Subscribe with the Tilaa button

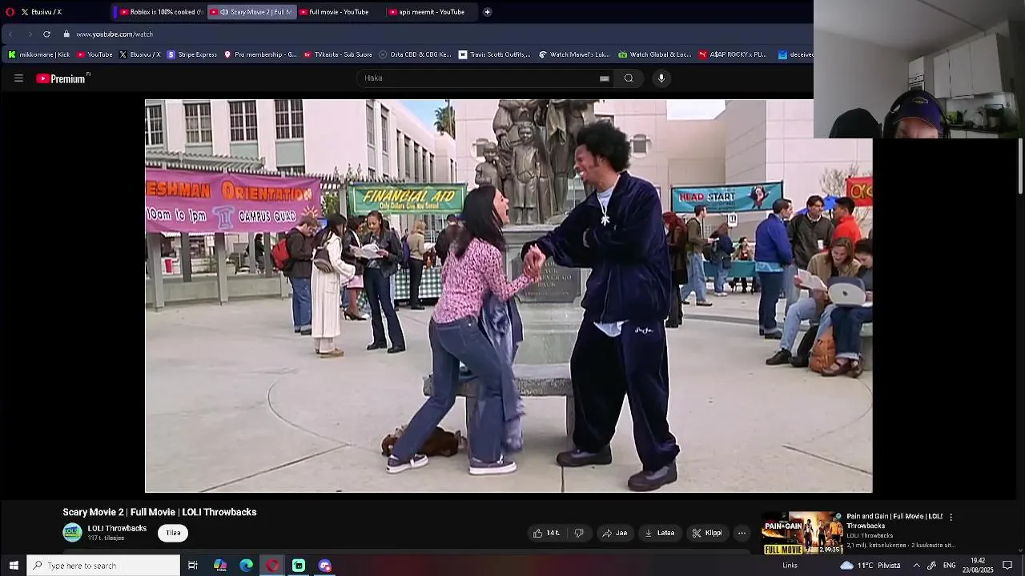point(173,533)
